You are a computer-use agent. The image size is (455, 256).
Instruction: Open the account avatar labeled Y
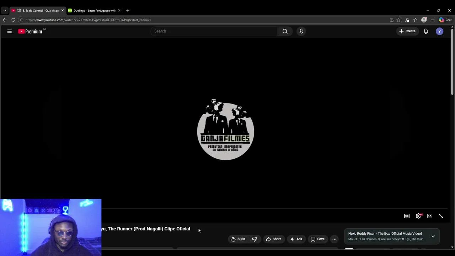point(440,31)
